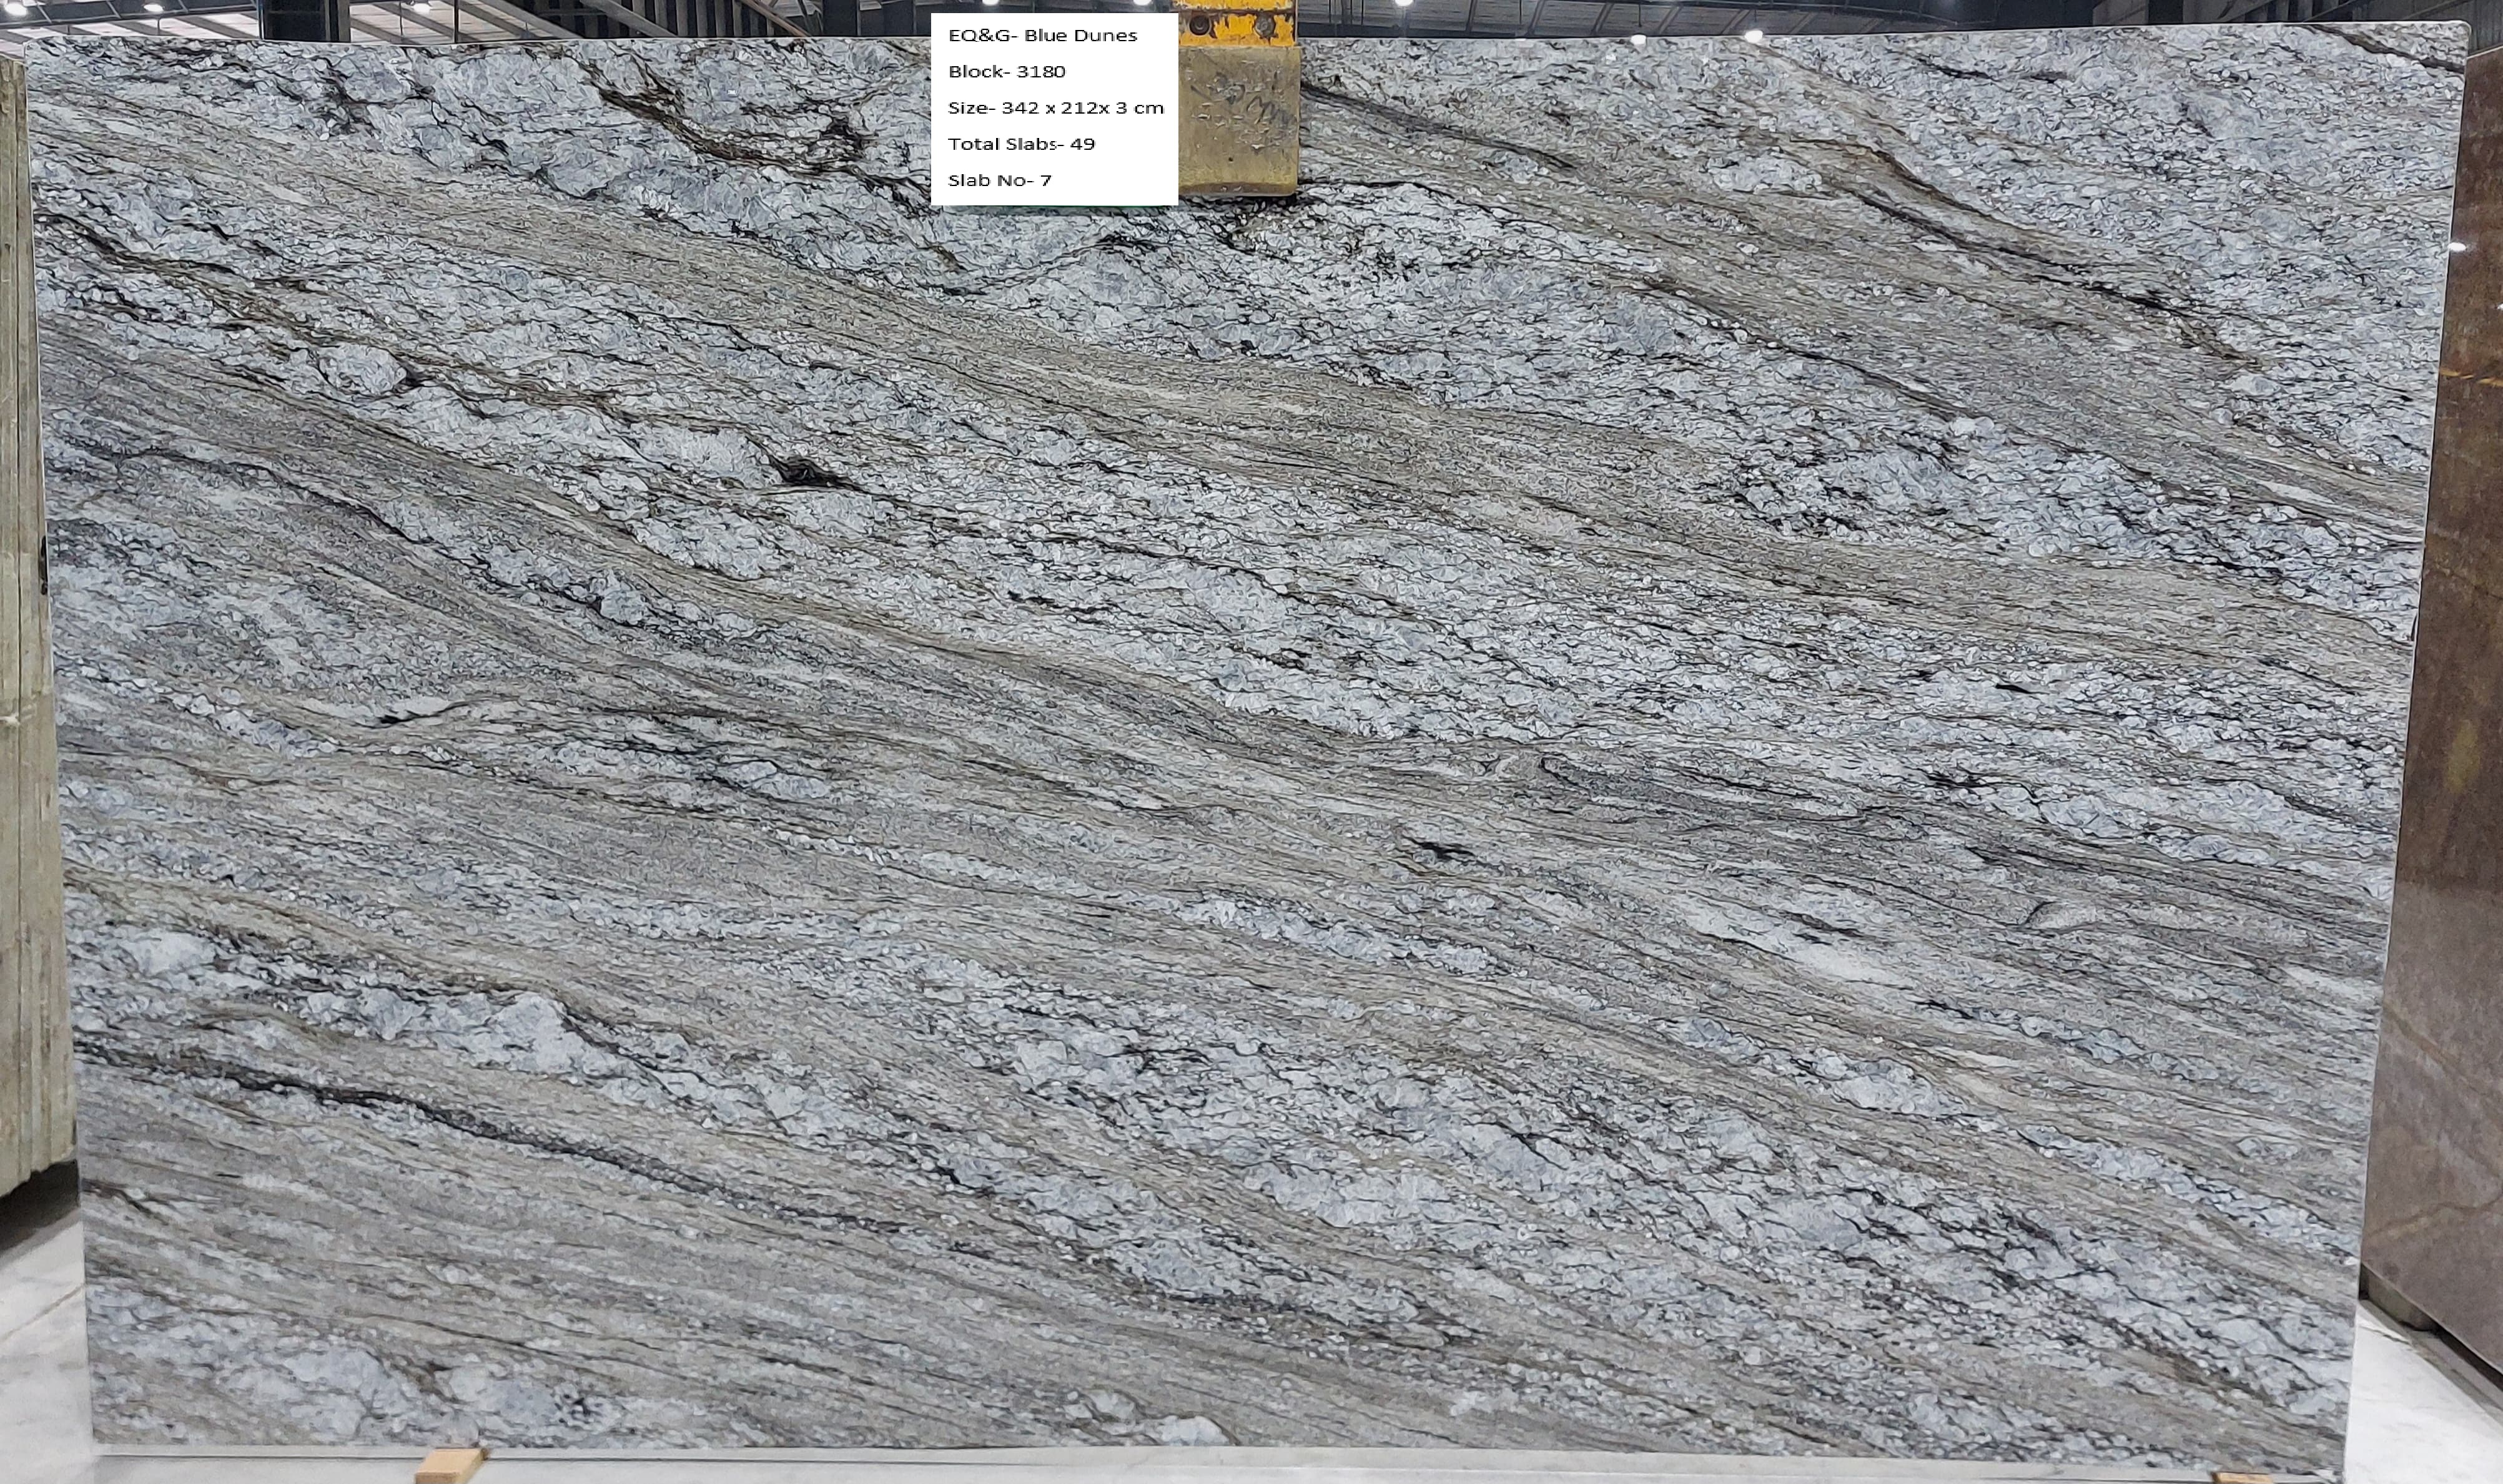Click the 'Block- 3180' text line
This screenshot has width=2503, height=1484.
[x=1006, y=72]
